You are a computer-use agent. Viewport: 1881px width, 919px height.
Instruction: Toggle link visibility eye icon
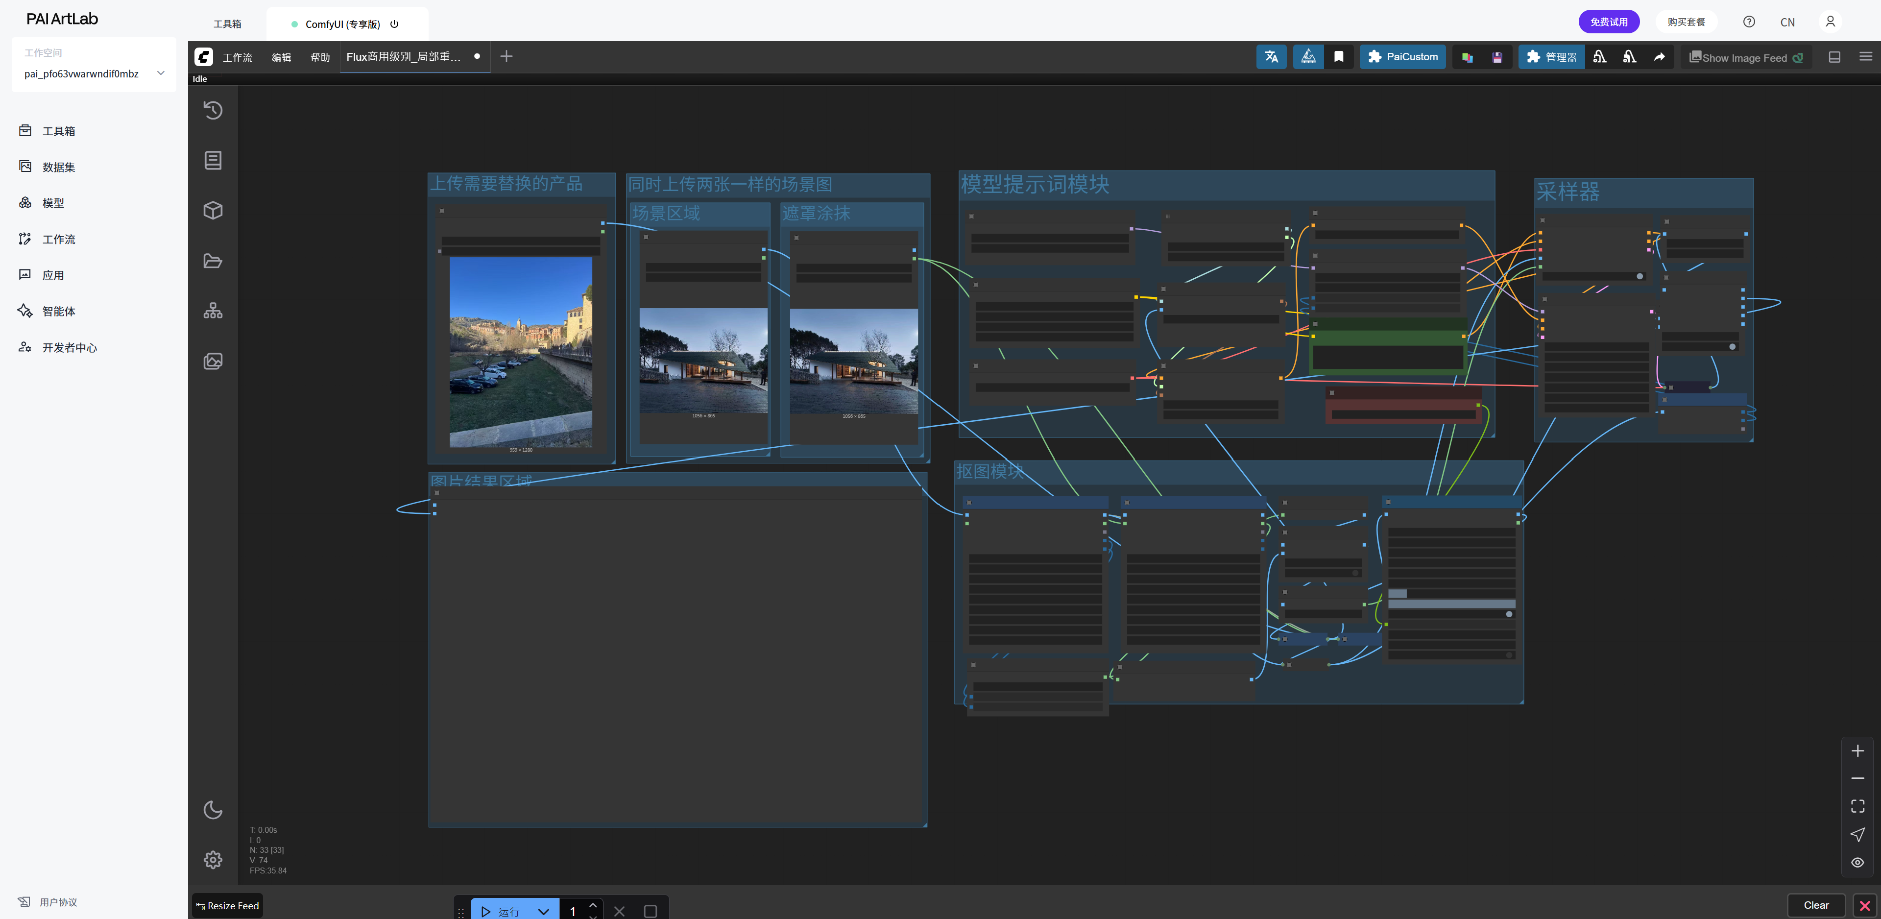pos(1857,862)
